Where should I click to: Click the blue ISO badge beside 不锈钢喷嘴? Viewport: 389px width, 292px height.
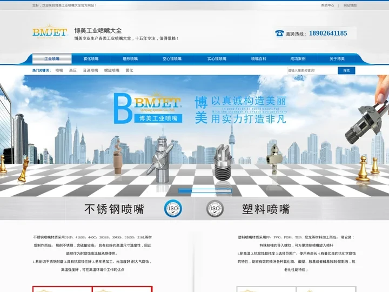pyautogui.click(x=173, y=209)
